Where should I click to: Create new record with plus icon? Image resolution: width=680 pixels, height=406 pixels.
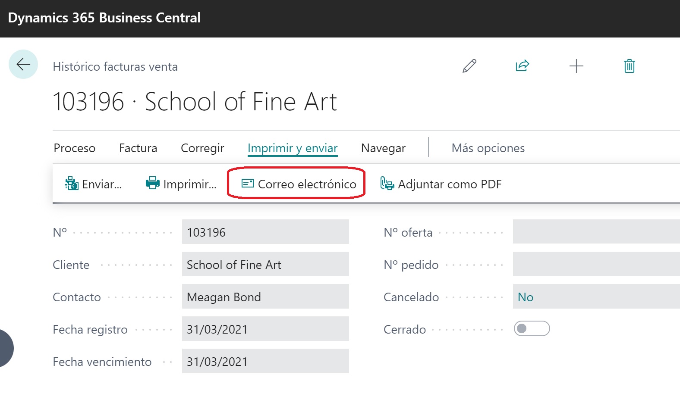tap(576, 66)
